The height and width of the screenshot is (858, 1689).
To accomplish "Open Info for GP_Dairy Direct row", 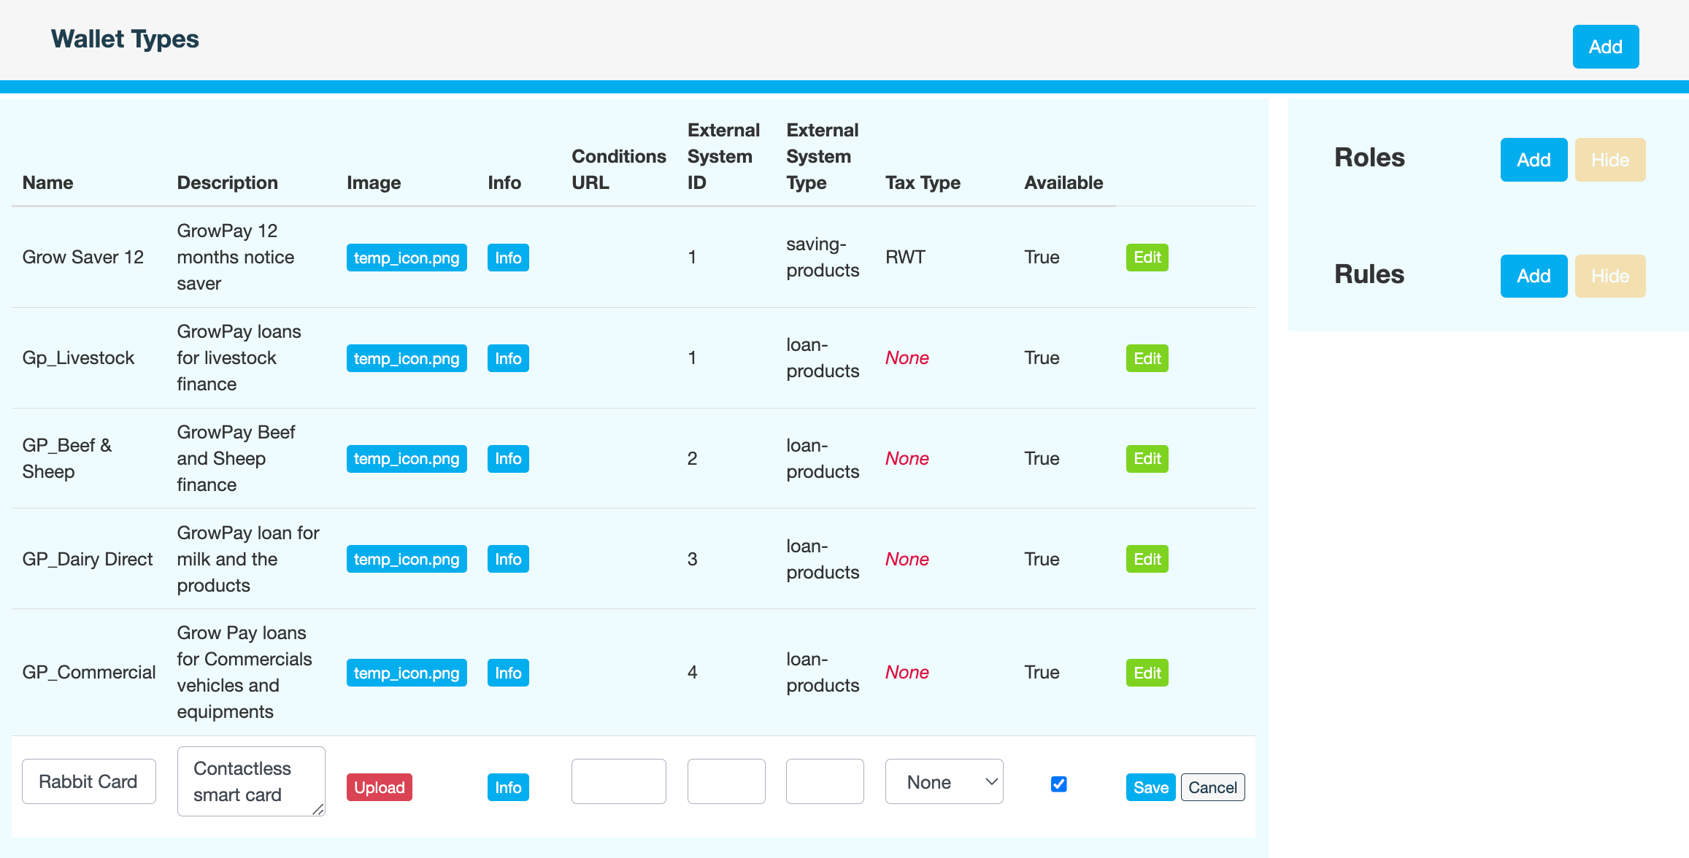I will [508, 559].
